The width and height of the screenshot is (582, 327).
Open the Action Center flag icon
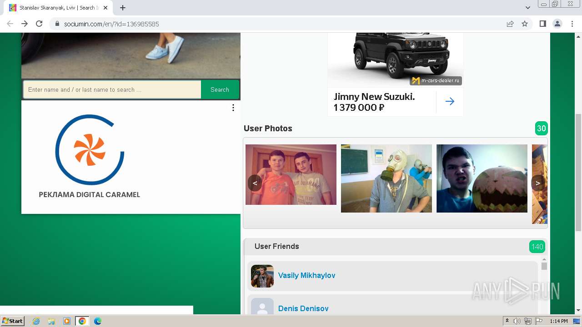click(539, 321)
